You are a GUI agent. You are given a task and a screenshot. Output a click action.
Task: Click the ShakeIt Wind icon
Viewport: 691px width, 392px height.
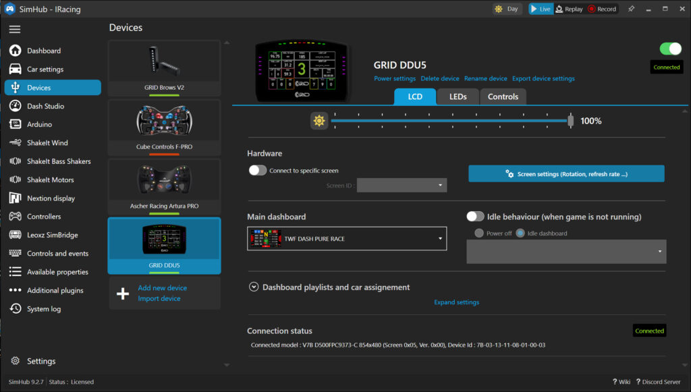(x=16, y=143)
